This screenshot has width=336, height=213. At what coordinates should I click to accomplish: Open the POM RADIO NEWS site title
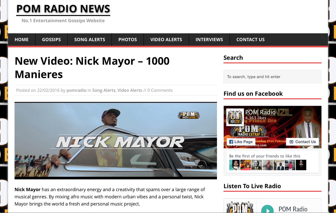63,9
